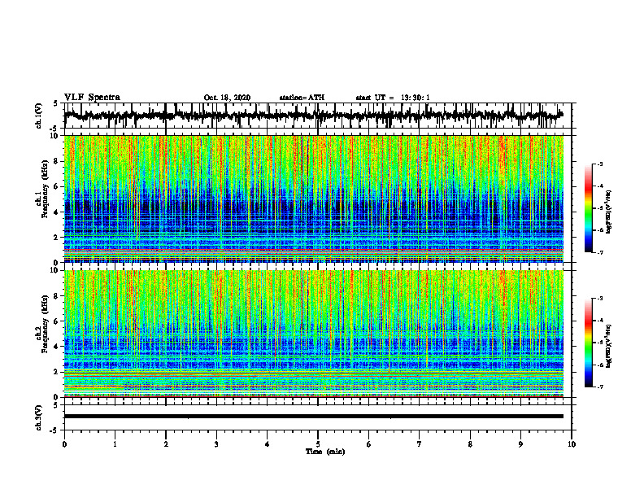Click the "2" minute time axis tick
The width and height of the screenshot is (644, 498).
click(x=166, y=444)
